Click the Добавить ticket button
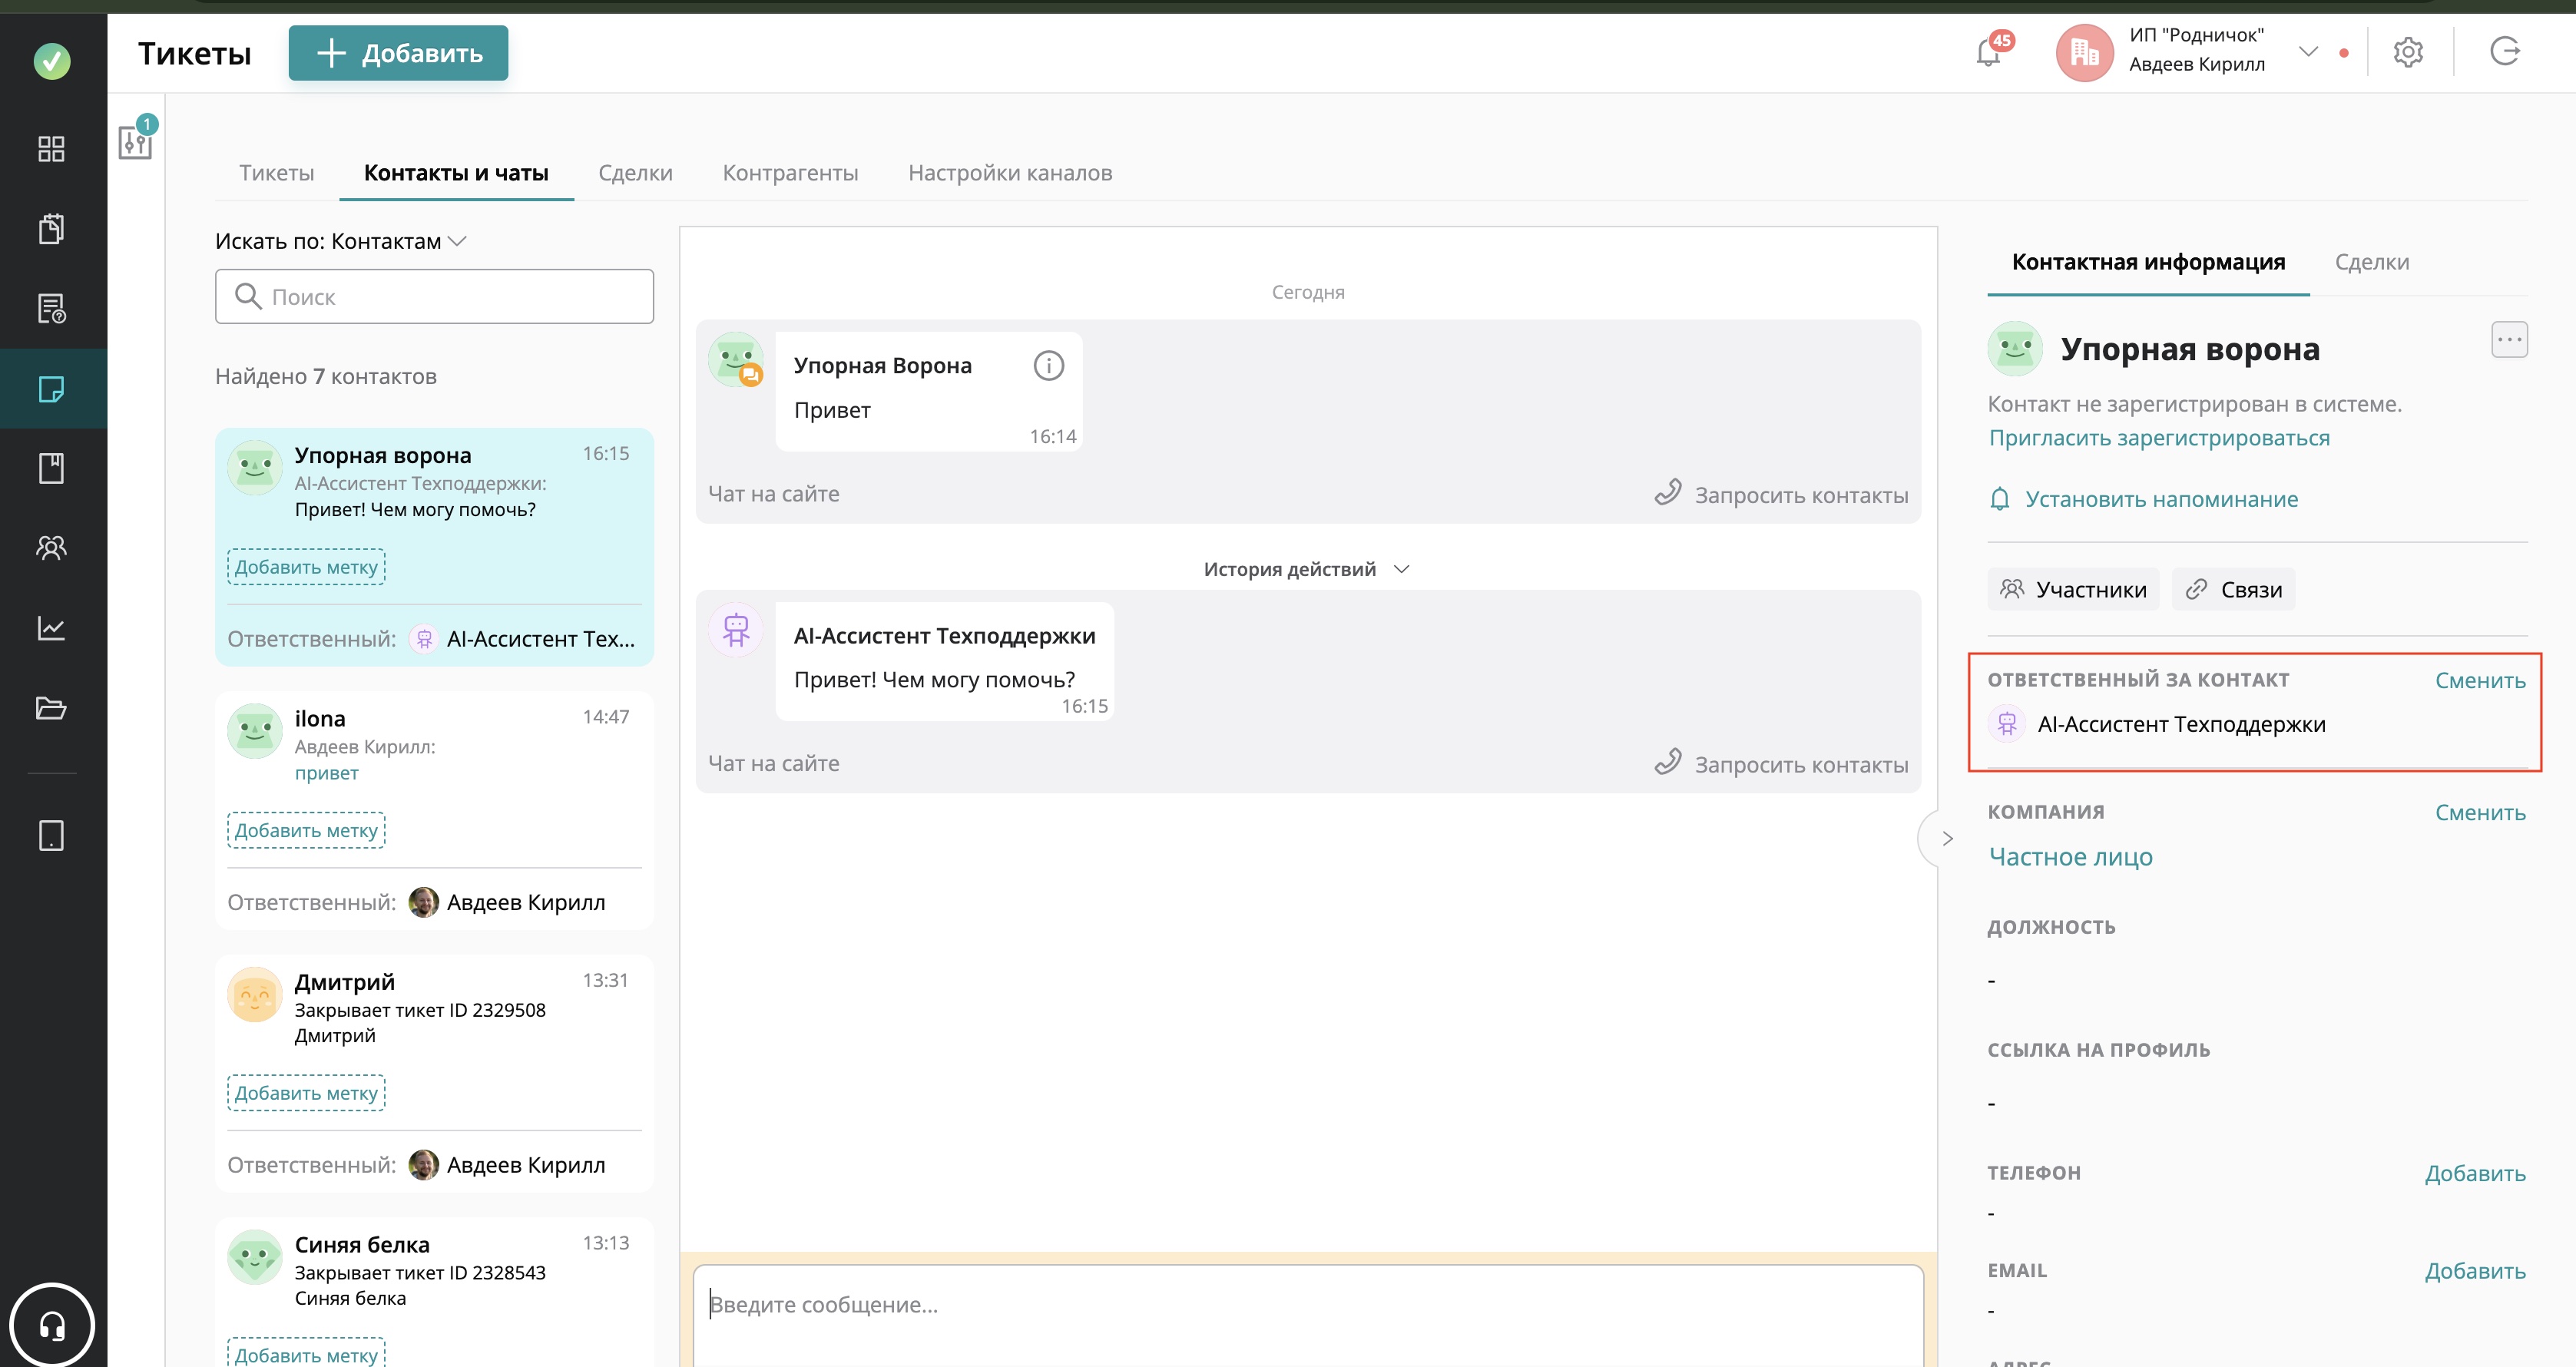 click(x=398, y=53)
